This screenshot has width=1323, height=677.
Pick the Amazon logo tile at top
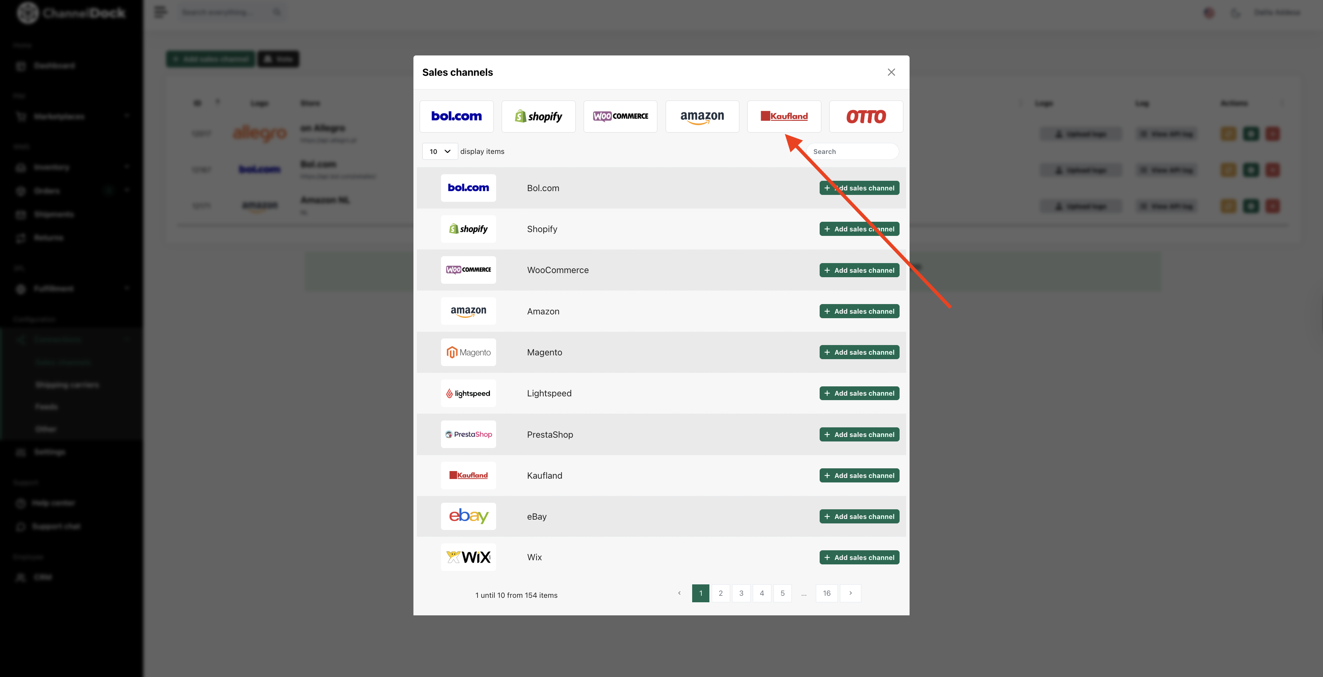702,116
